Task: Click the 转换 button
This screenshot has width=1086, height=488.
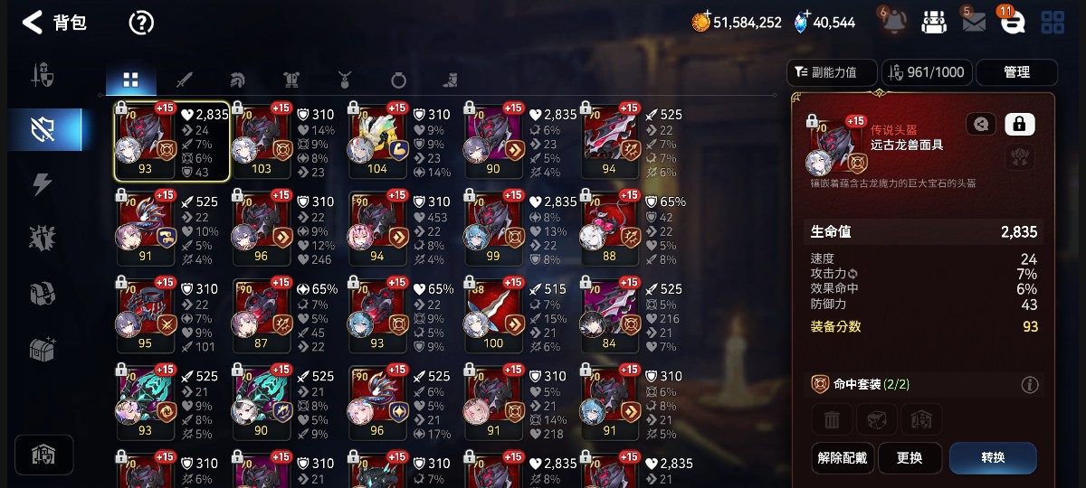Action: [x=993, y=458]
